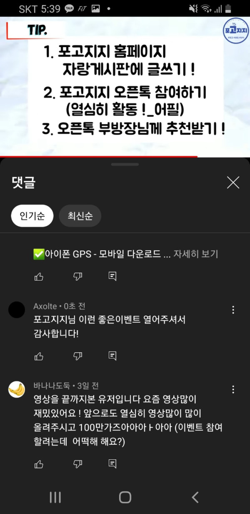Screen dimensions: 250x514
Task: Open Axolte's black profile avatar
Action: [x=17, y=310]
